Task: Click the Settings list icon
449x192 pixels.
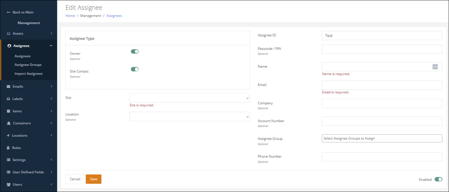Action: coord(9,160)
